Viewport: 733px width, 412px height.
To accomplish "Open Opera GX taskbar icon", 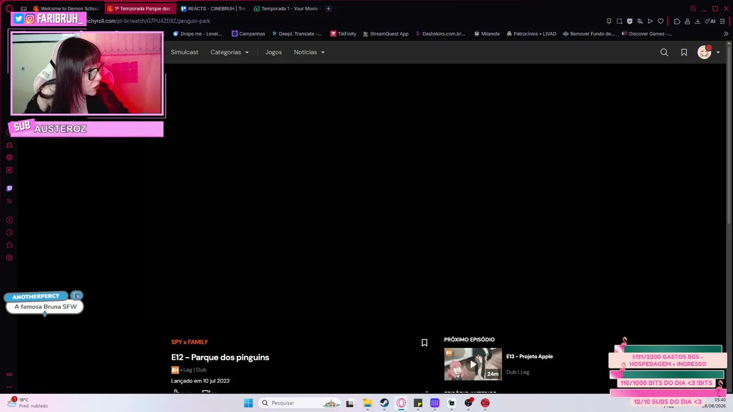I will [401, 403].
